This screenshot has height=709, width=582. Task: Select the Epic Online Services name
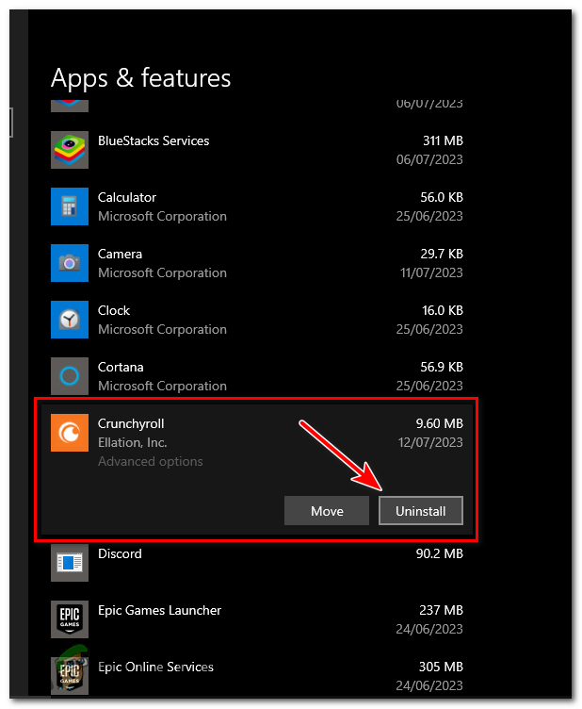pos(155,667)
